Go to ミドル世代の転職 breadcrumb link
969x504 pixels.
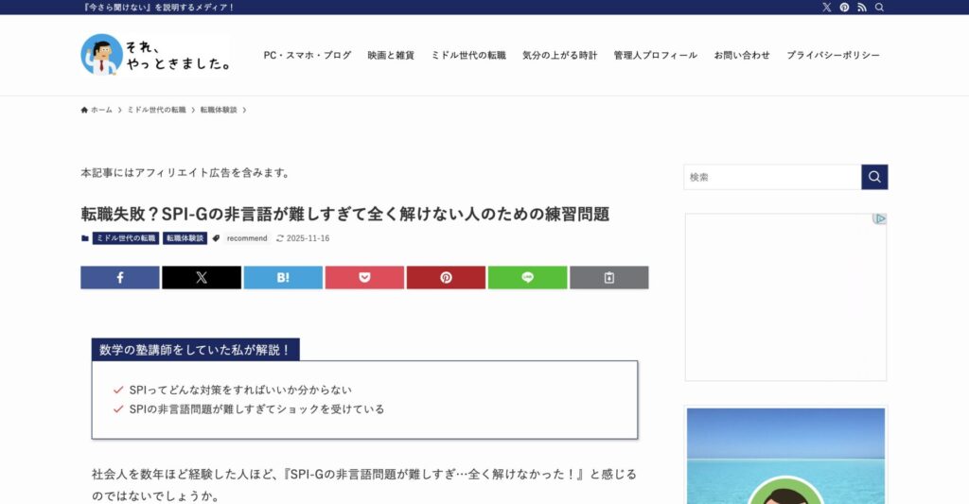(156, 110)
